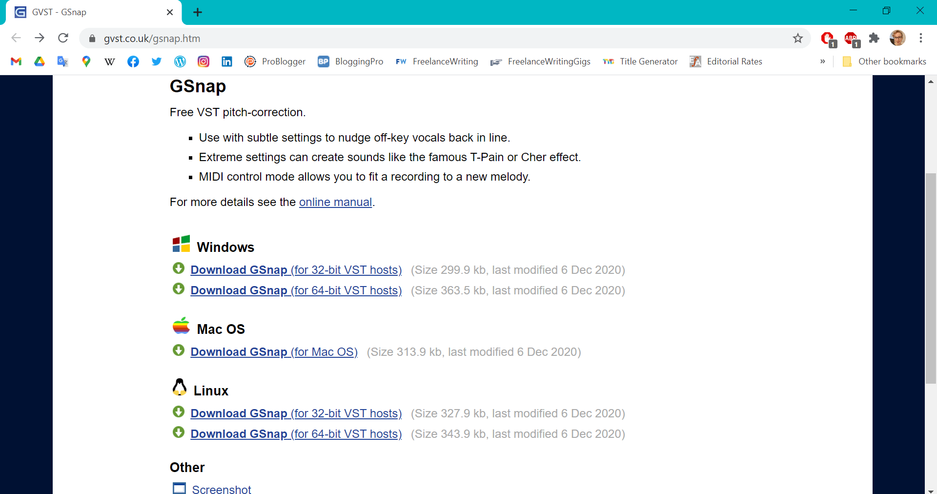Open the Chrome profile avatar

[x=897, y=38]
